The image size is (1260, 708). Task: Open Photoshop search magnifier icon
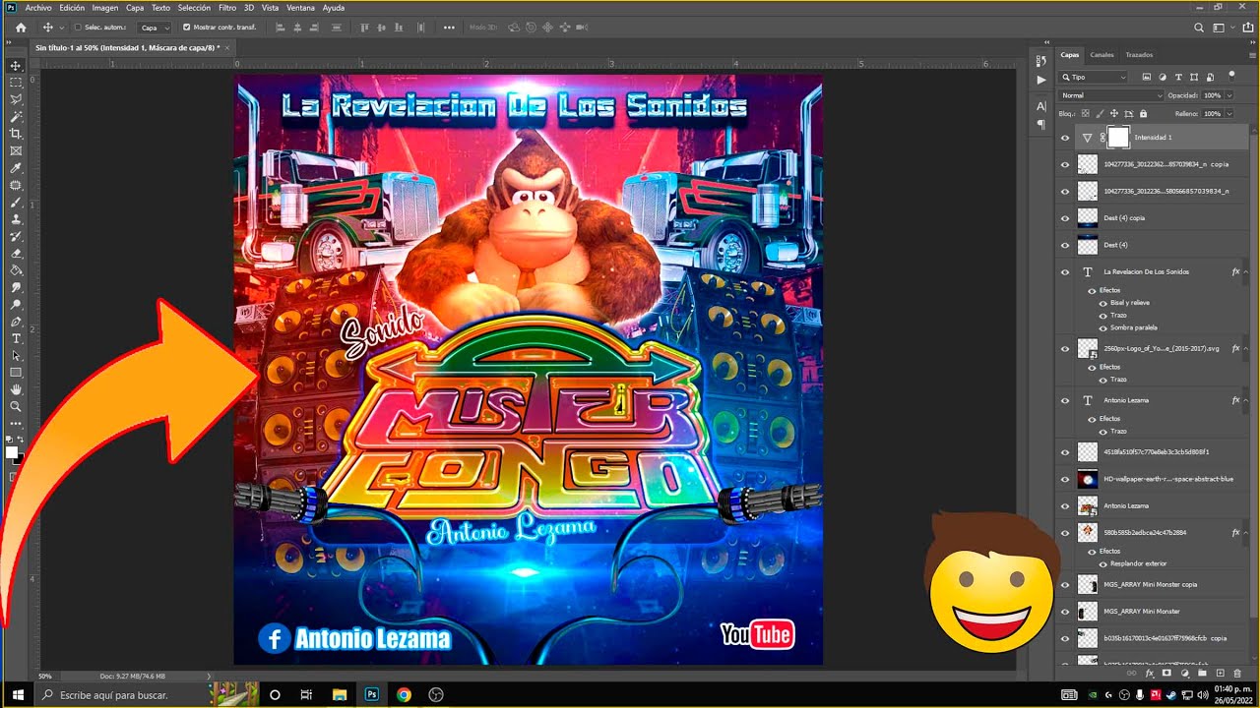(1198, 28)
